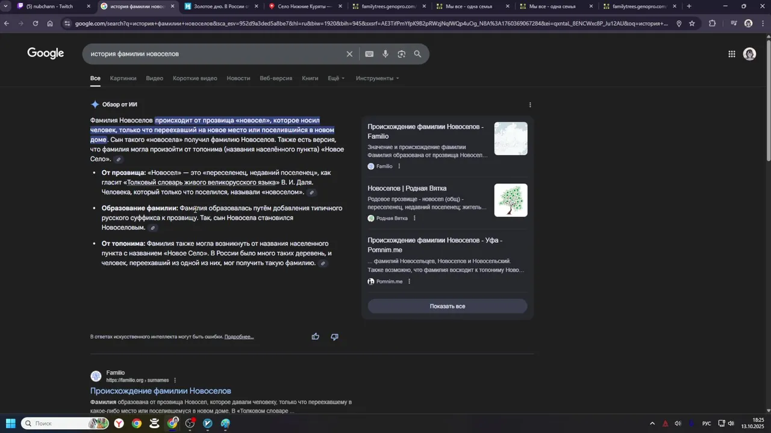
Task: Switch to the «Новости» results tab
Action: 239,78
